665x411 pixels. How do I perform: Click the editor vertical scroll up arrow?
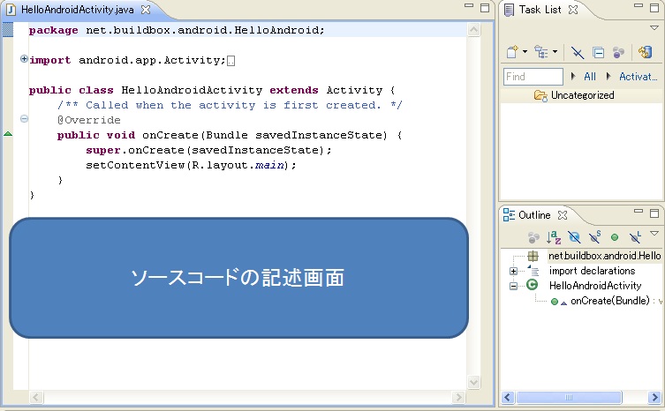coord(473,30)
